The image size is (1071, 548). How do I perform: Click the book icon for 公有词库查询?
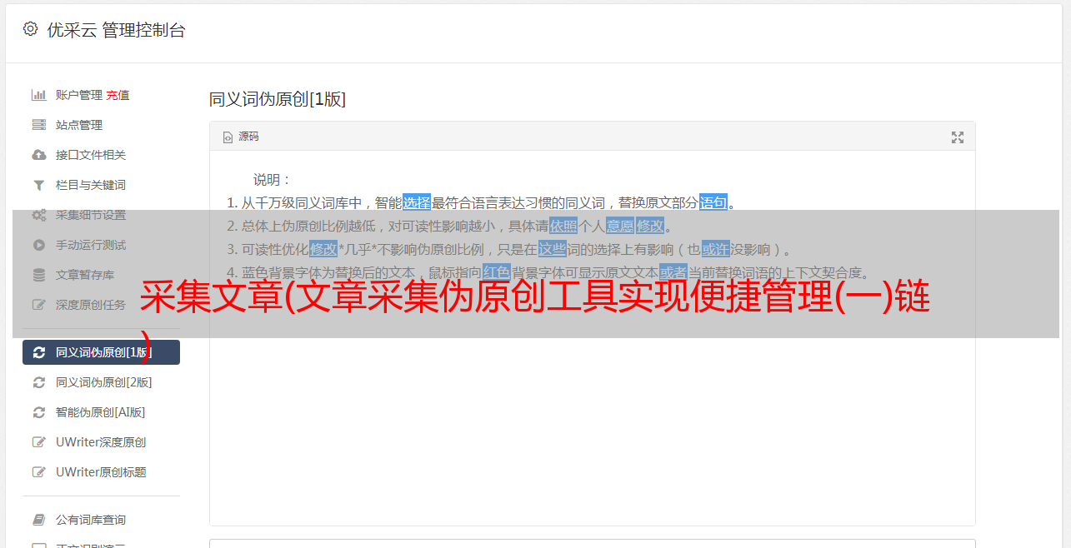click(38, 520)
